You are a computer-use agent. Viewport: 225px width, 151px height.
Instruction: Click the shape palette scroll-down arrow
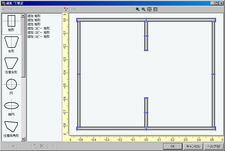(x=23, y=139)
